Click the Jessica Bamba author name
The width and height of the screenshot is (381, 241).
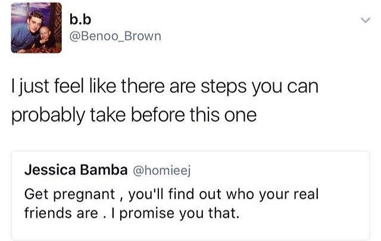[x=75, y=170]
